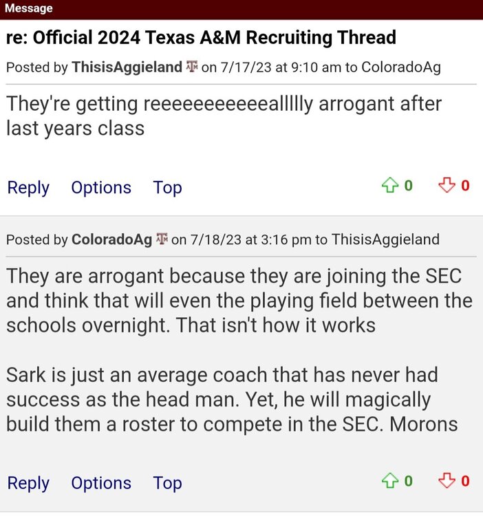The image size is (483, 516).
Task: Downvote ColoradoAg's post with red arrow
Action: click(447, 482)
